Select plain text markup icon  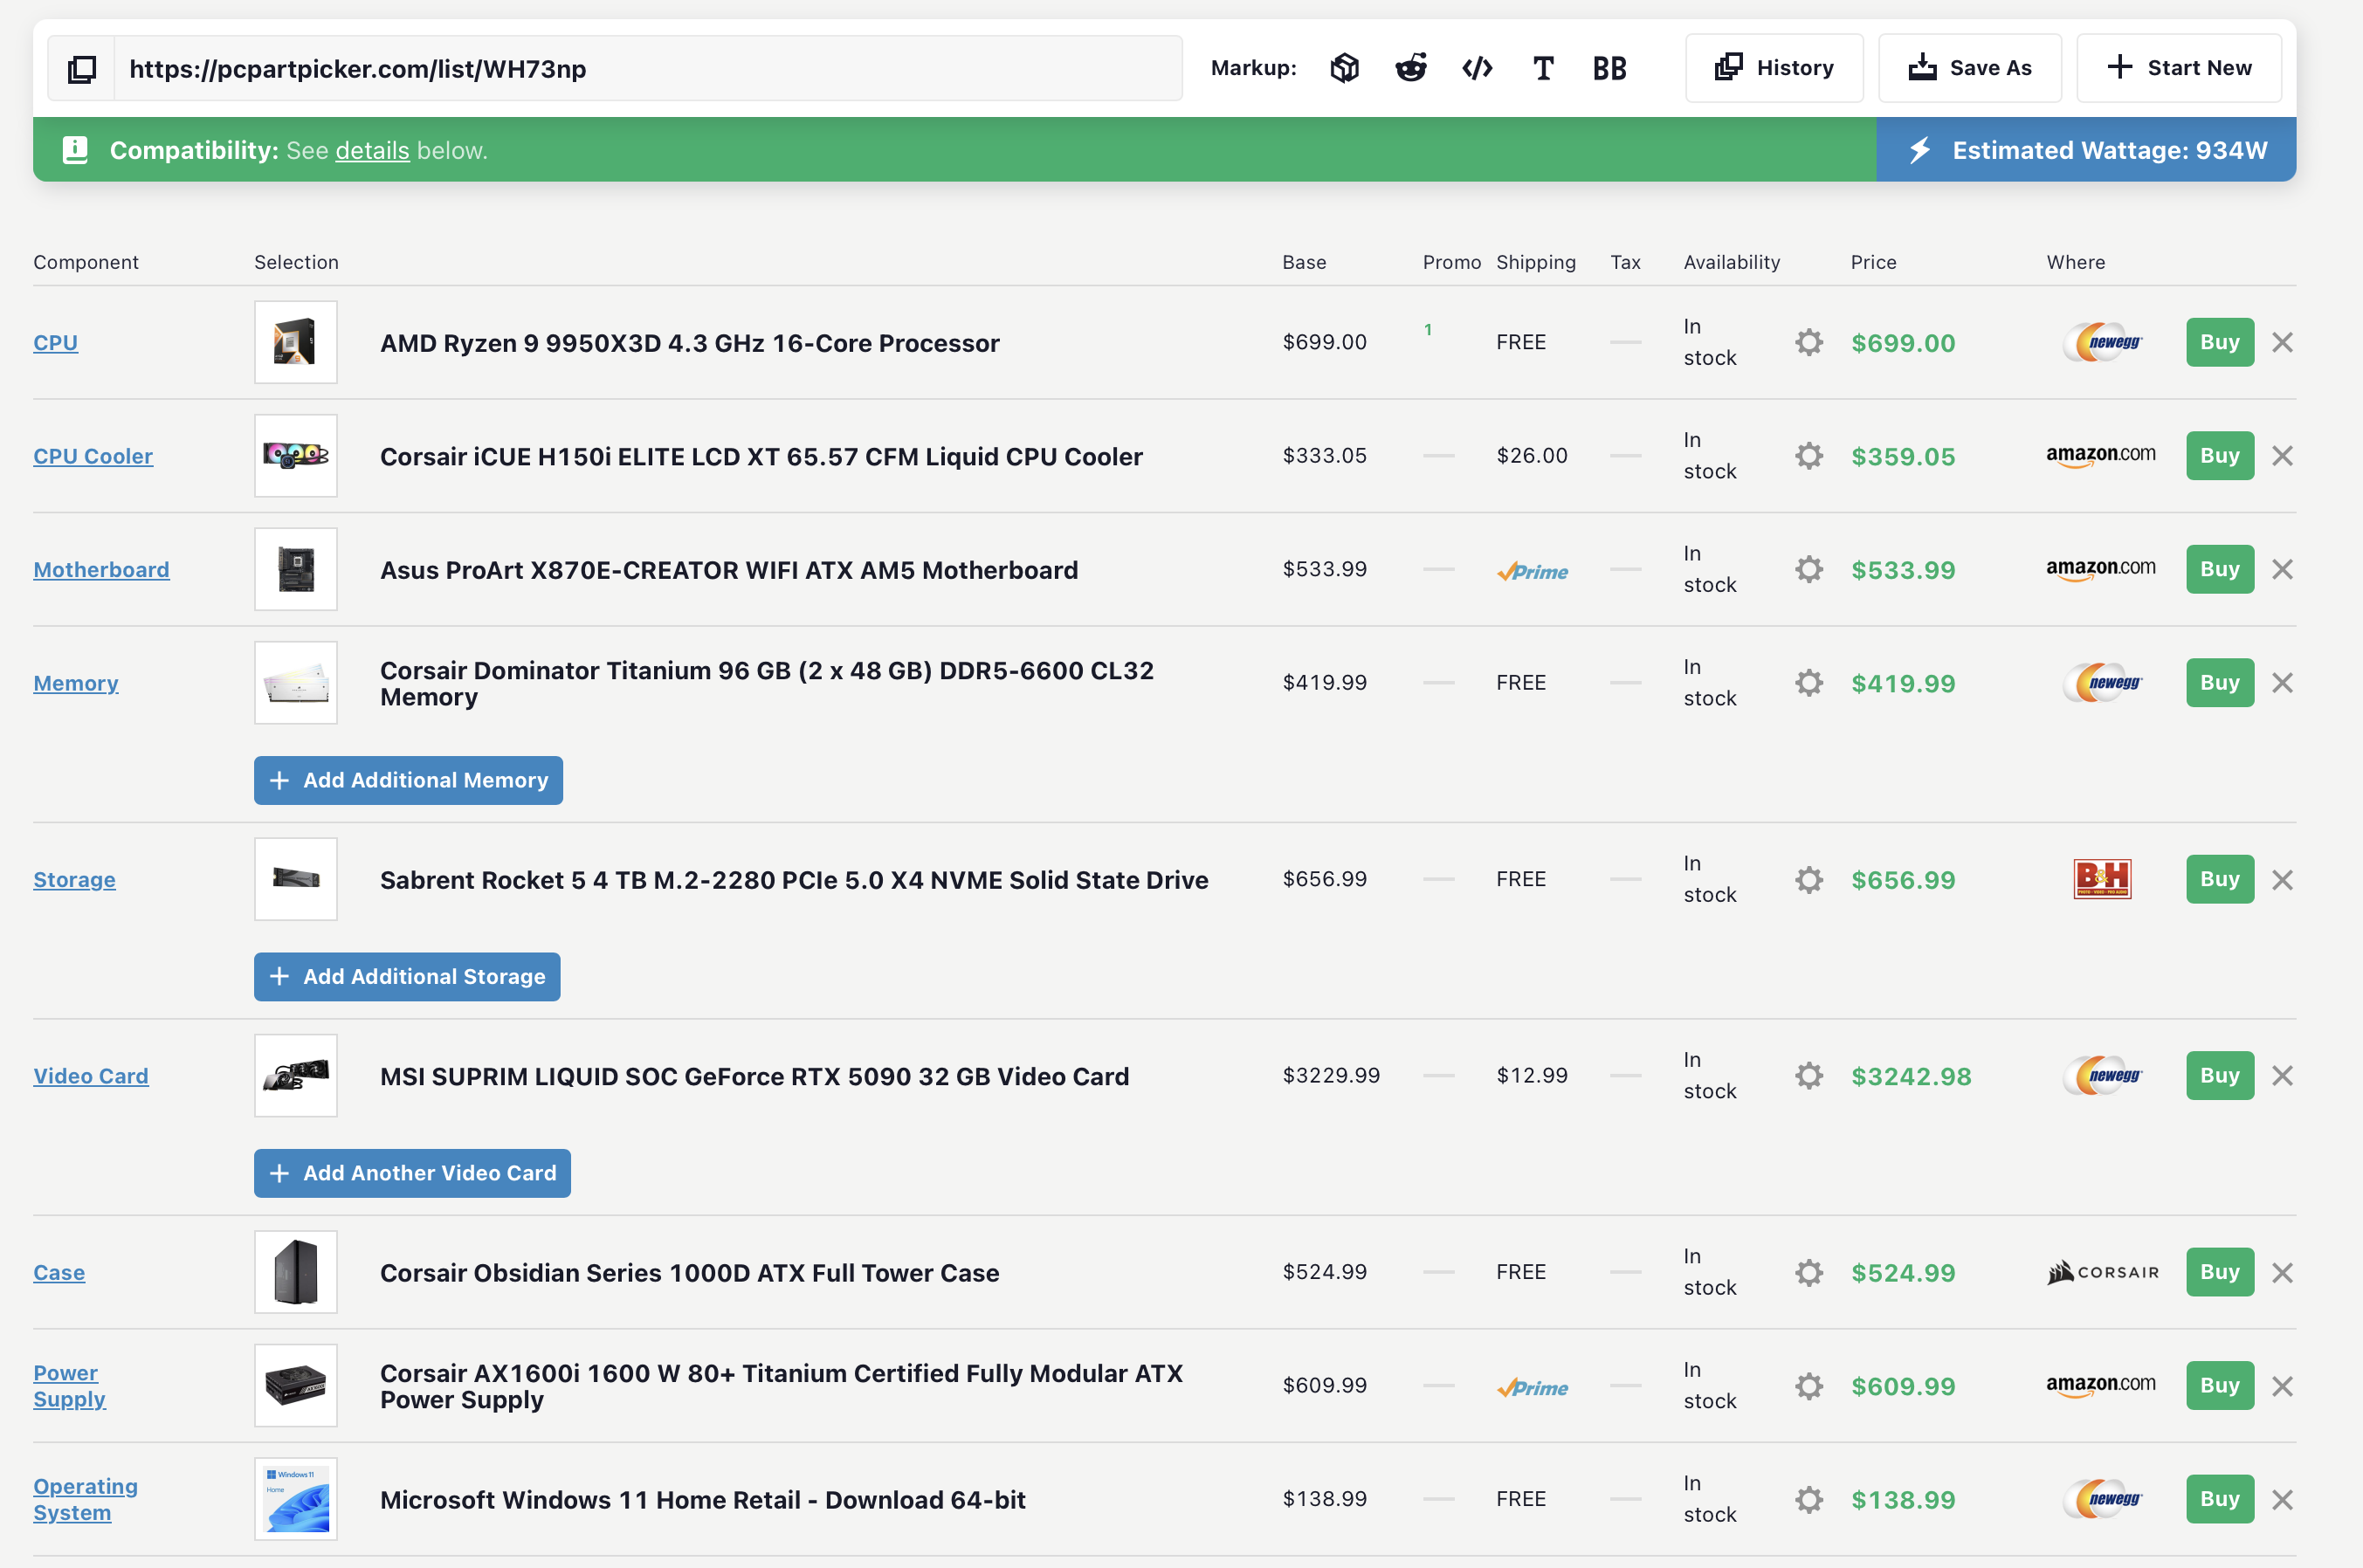(x=1543, y=68)
